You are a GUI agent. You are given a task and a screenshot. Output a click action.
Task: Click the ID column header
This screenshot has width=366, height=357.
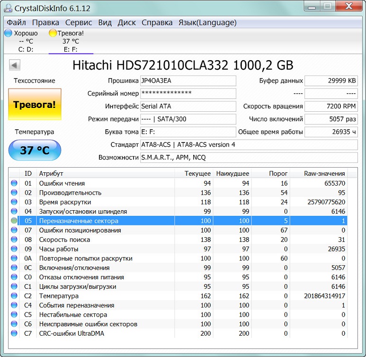(x=28, y=173)
